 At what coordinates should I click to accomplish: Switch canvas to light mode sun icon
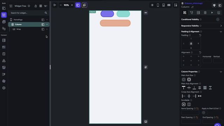[x=152, y=5]
